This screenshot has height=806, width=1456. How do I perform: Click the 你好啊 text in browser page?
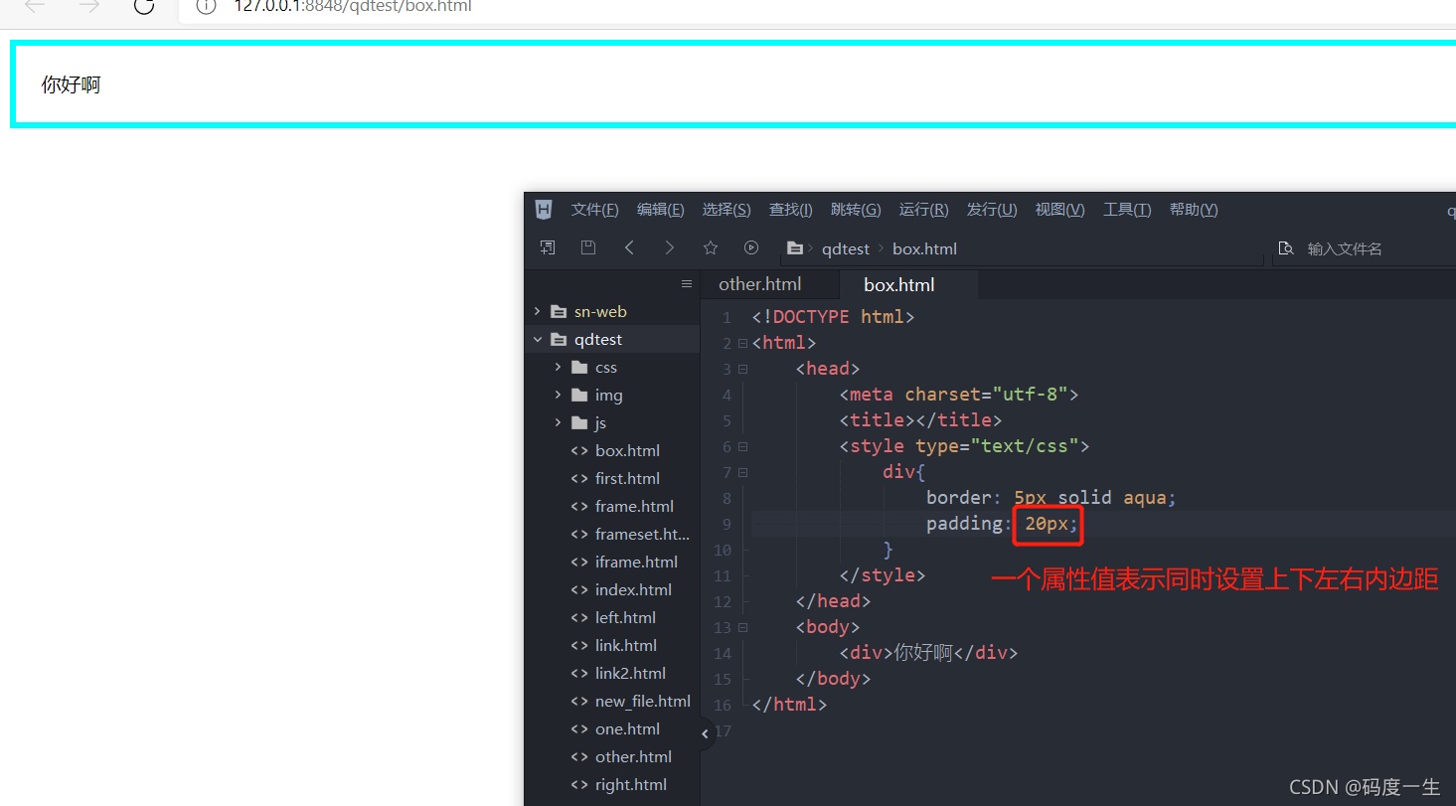(71, 84)
